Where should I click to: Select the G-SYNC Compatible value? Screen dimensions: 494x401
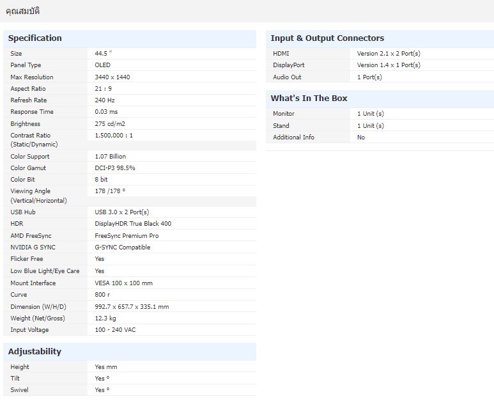click(123, 248)
